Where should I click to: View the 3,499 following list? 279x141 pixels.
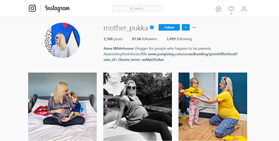pos(179,39)
